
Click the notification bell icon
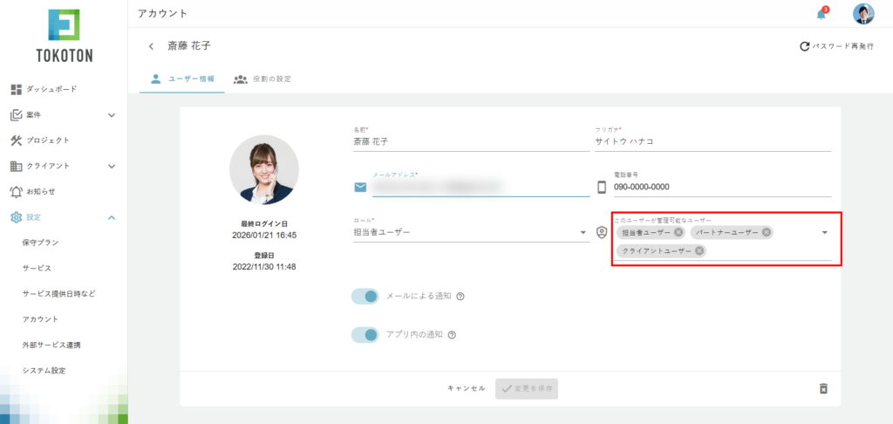821,14
